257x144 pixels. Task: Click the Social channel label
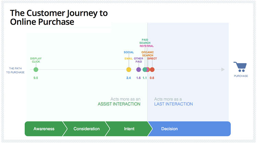129,52
